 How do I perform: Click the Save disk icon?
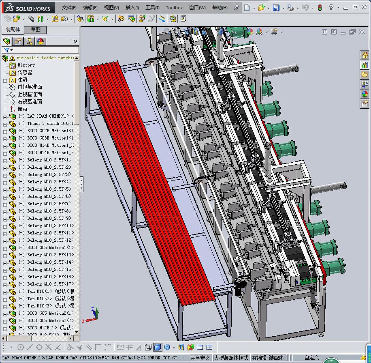pyautogui.click(x=276, y=8)
